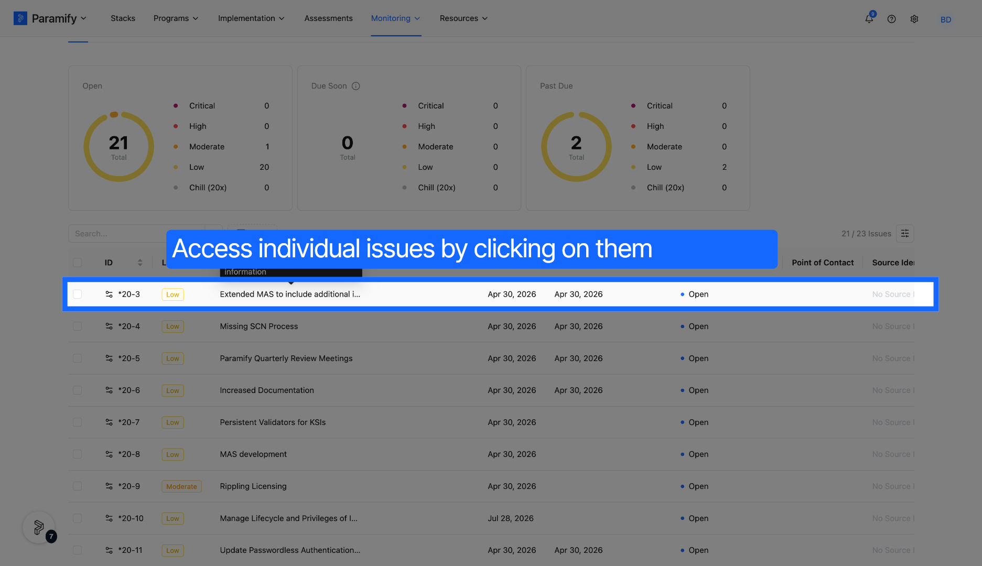The height and width of the screenshot is (566, 982).
Task: Select the checkbox for issue *20-5
Action: 78,358
